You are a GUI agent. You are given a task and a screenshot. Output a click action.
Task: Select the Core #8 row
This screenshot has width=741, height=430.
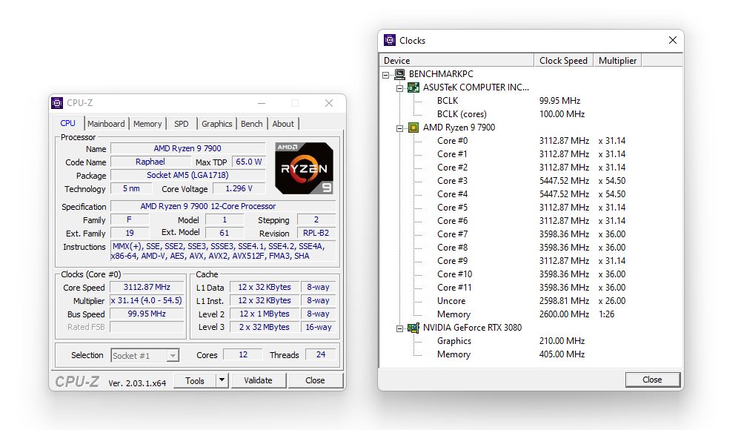point(531,248)
